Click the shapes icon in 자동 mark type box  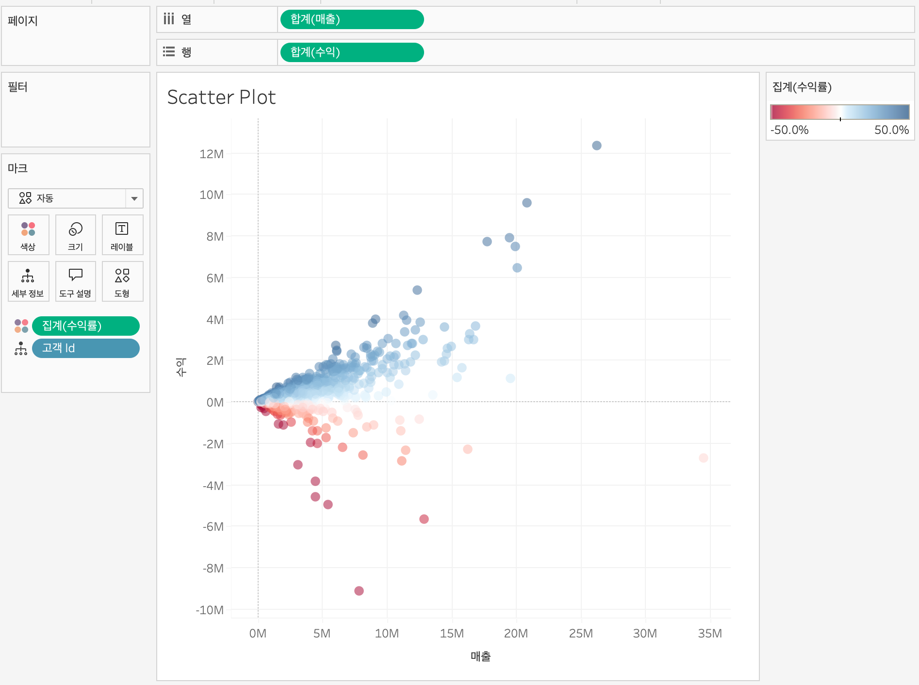tap(25, 198)
